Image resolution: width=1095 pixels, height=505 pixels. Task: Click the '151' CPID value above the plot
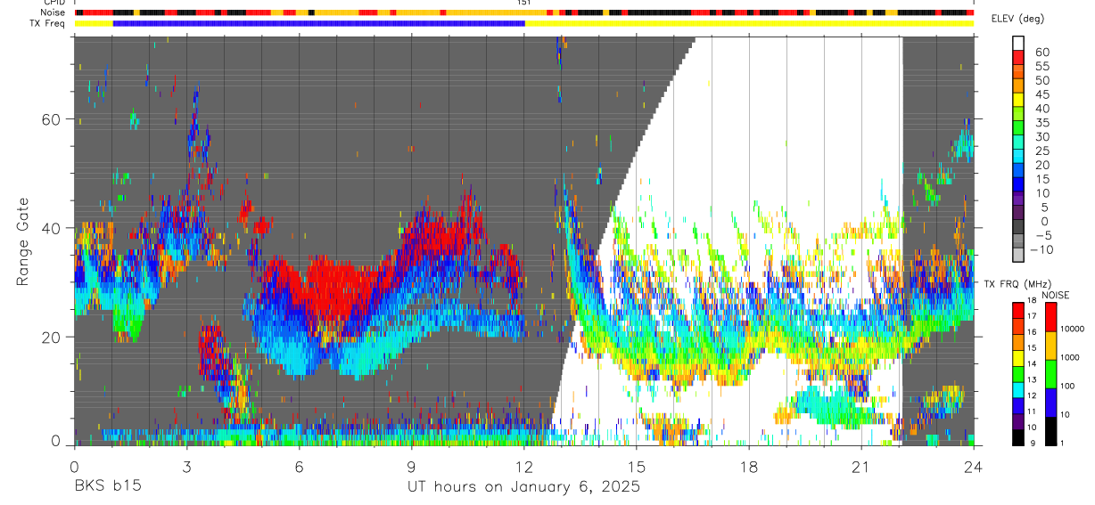click(523, 3)
